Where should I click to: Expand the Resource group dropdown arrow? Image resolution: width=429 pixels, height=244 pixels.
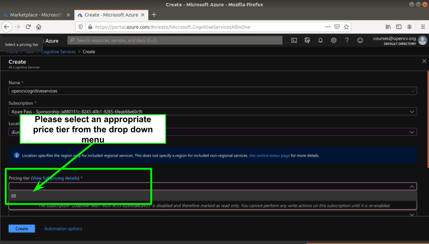point(412,215)
